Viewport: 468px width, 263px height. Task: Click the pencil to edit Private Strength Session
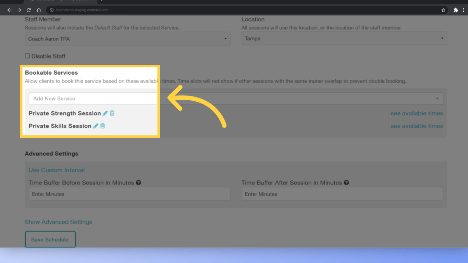tap(105, 113)
